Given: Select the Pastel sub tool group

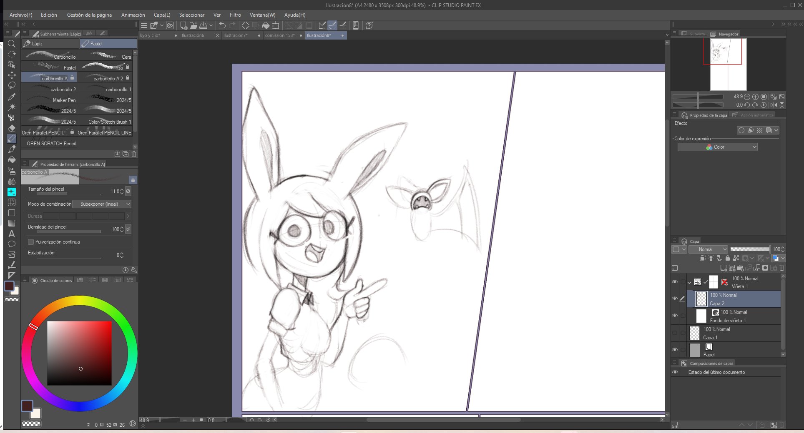Looking at the screenshot, I should coord(108,43).
